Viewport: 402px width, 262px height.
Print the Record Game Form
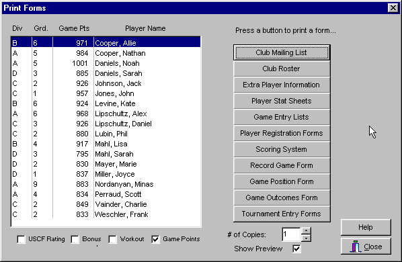(x=282, y=165)
